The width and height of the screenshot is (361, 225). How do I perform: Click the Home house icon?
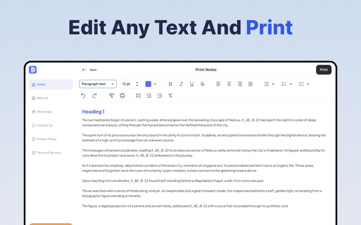point(33,85)
